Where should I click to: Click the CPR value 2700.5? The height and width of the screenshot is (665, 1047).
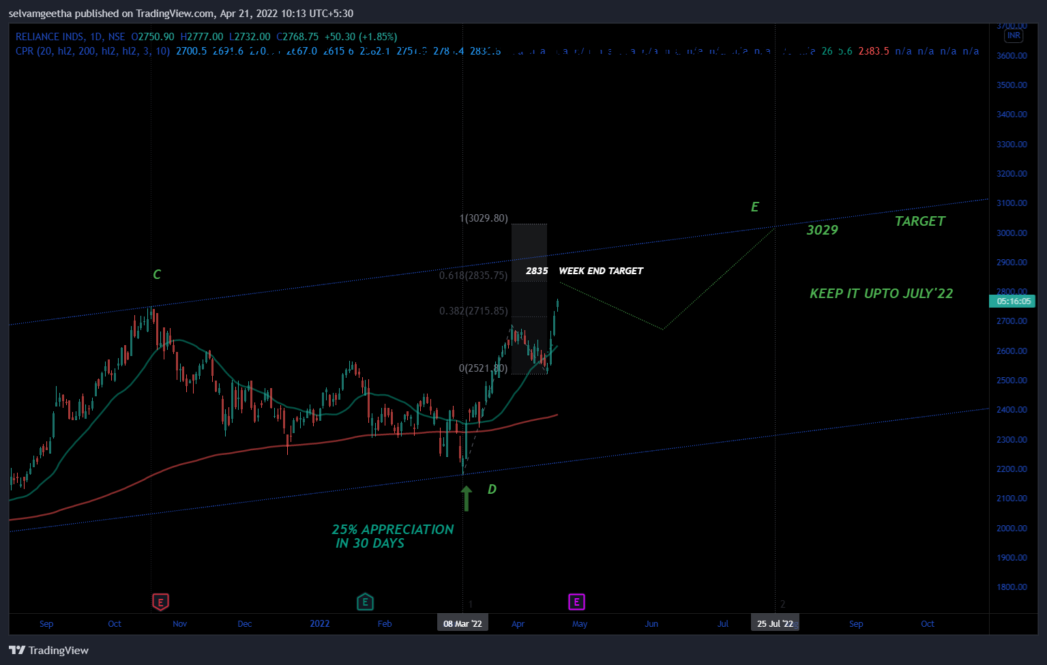191,51
